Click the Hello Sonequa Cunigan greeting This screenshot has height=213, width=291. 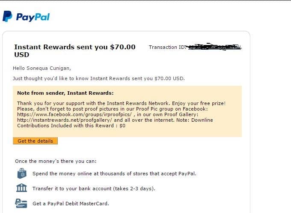point(42,69)
